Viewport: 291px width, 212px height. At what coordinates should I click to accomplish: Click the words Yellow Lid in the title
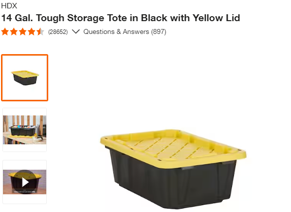[x=216, y=18]
